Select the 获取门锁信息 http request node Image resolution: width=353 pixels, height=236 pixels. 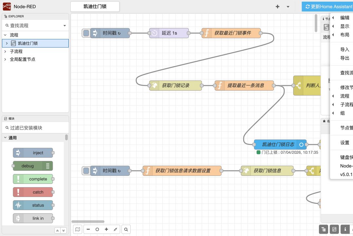point(267,171)
